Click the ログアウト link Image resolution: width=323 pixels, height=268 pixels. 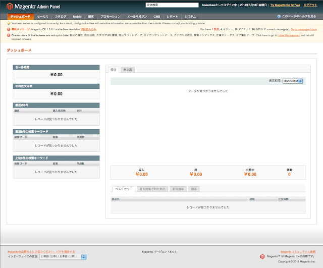(x=310, y=5)
